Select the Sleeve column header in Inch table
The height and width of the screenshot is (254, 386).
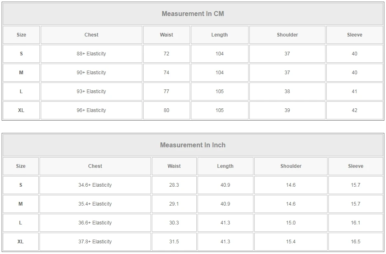(356, 166)
